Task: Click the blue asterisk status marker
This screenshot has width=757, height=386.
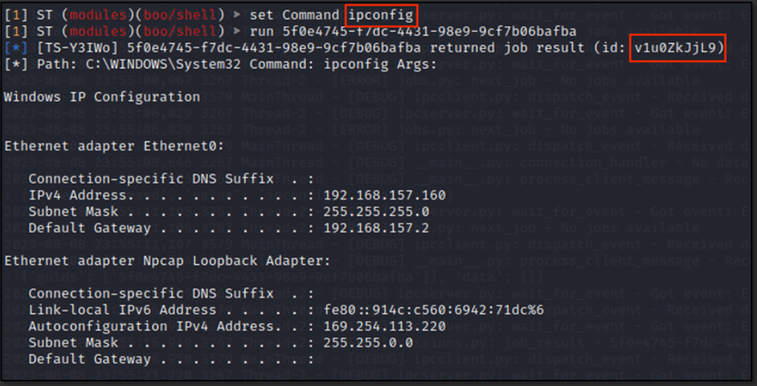Action: [x=16, y=48]
